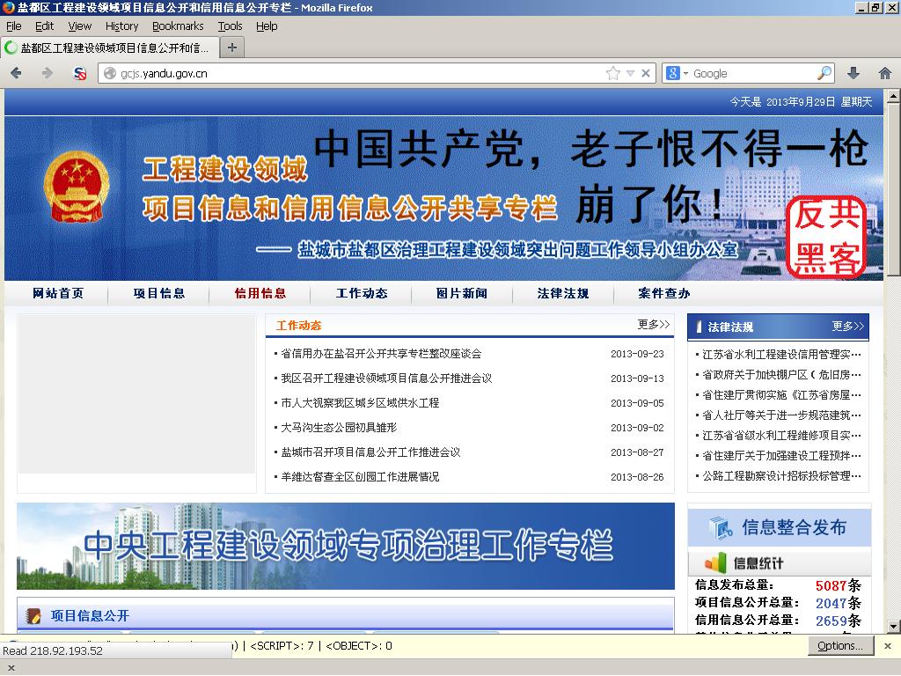
Task: Click 更多>> in the 法律法规 panel
Action: (848, 327)
